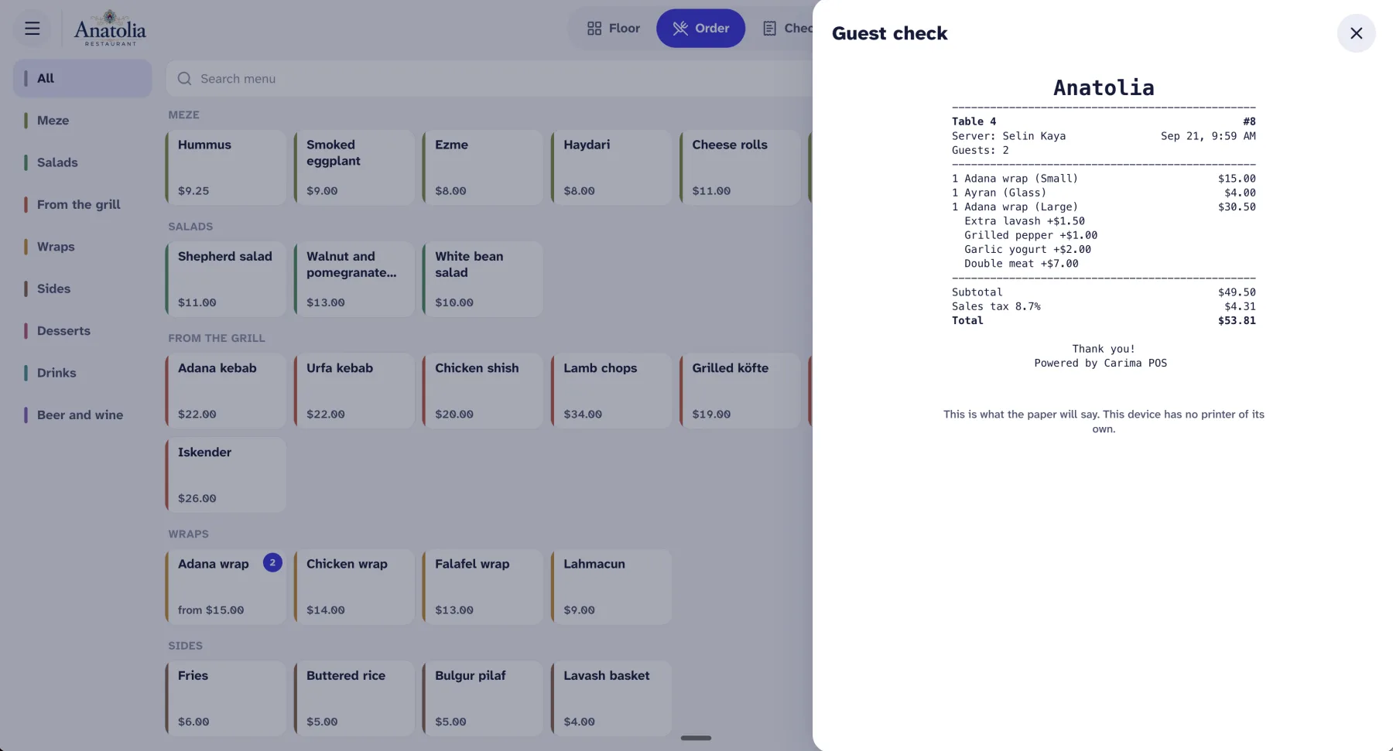Add Lamb chops to the order
Image resolution: width=1393 pixels, height=751 pixels.
[611, 391]
